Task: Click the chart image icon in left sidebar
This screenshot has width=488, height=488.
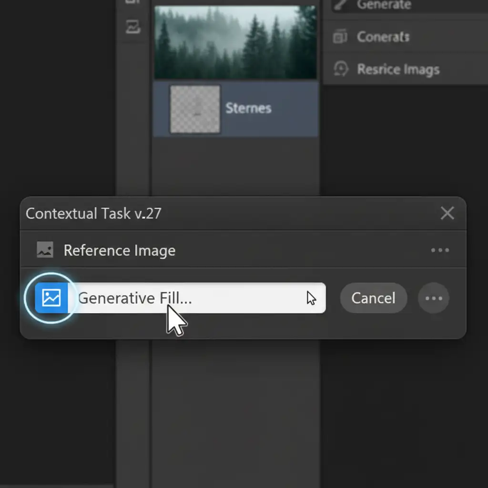Action: pyautogui.click(x=133, y=27)
